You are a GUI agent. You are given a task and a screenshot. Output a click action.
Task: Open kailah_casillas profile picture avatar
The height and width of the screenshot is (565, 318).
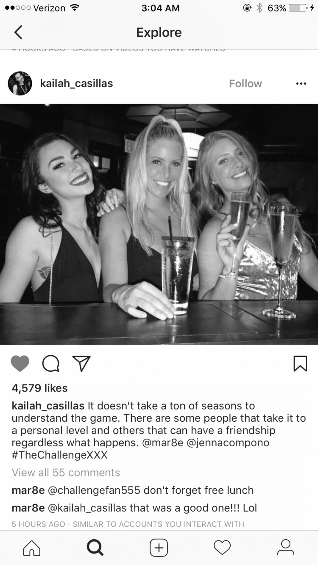(x=20, y=83)
